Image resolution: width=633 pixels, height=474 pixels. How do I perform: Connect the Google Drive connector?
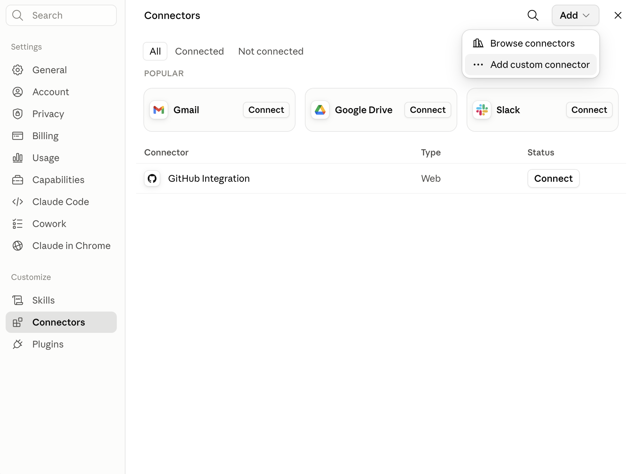(x=428, y=110)
